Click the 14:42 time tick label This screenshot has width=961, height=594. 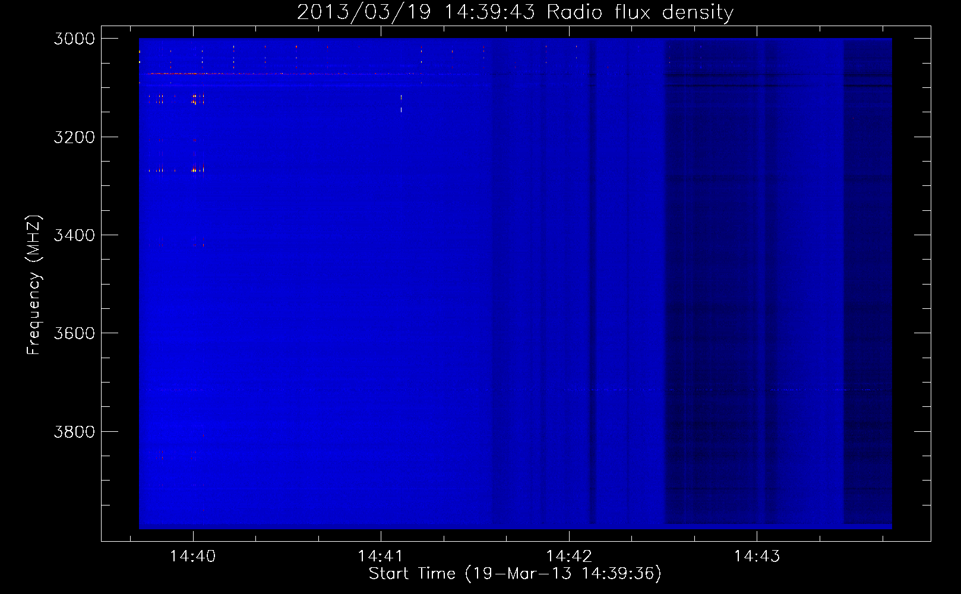point(569,557)
